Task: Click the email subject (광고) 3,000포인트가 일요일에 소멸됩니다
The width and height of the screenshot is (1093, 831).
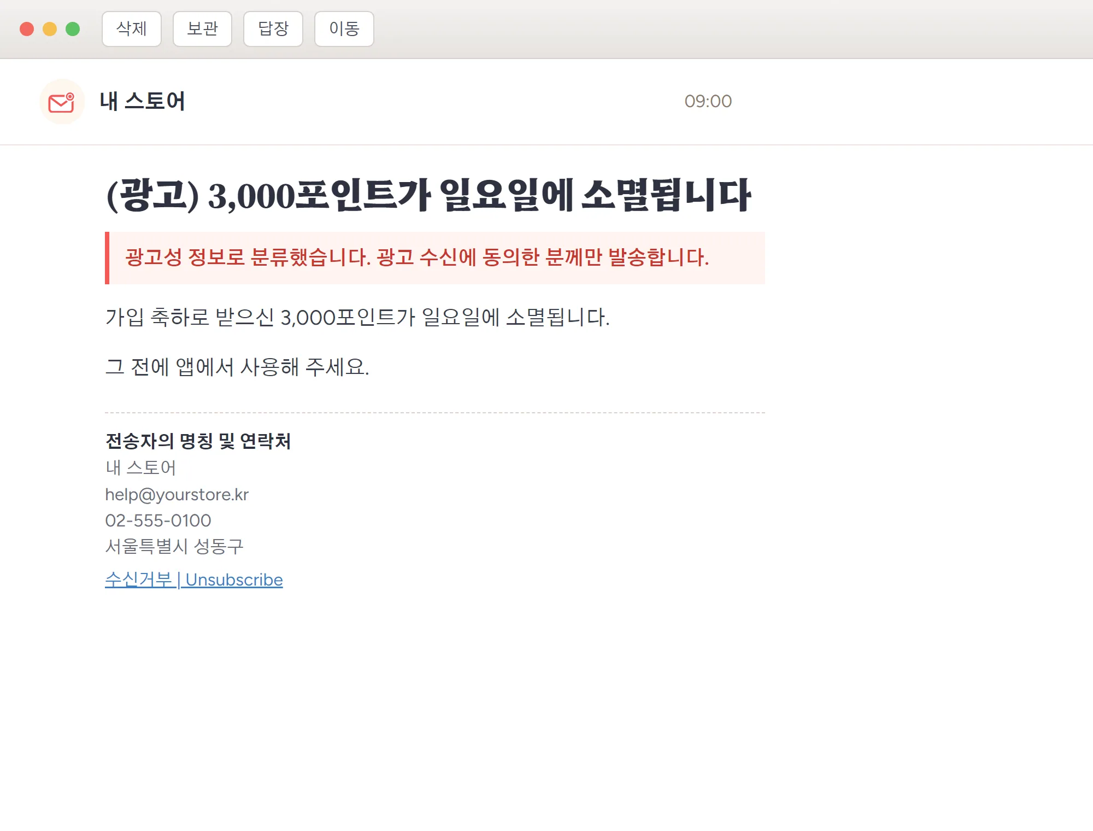Action: [429, 195]
